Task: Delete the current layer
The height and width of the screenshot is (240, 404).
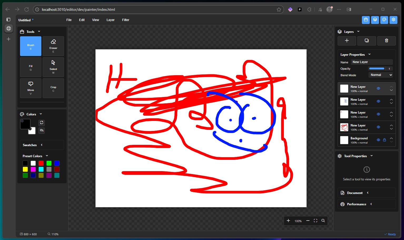Action: pyautogui.click(x=387, y=41)
